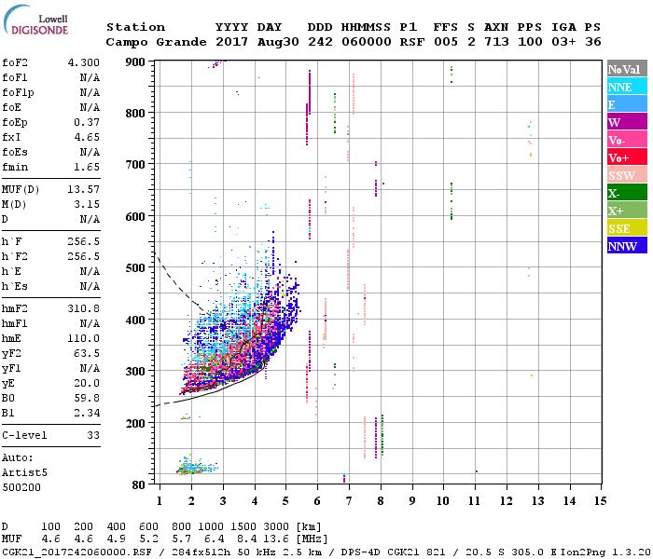The width and height of the screenshot is (653, 559).
Task: Click the C-level value 33
Action: tap(93, 435)
